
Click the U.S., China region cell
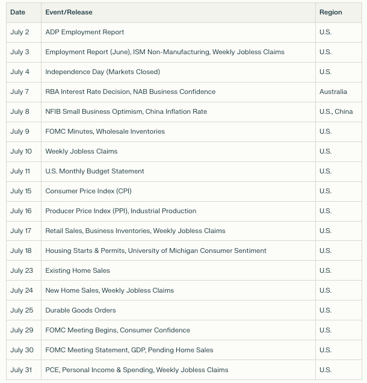point(336,111)
